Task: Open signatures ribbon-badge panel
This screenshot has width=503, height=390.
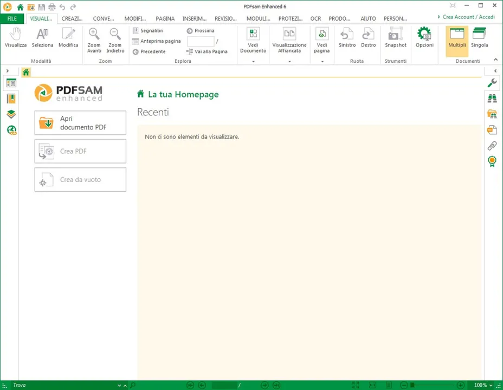Action: click(492, 161)
